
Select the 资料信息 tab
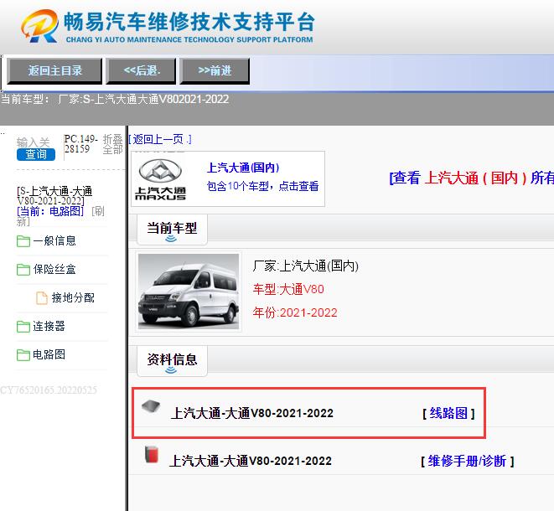click(x=172, y=361)
